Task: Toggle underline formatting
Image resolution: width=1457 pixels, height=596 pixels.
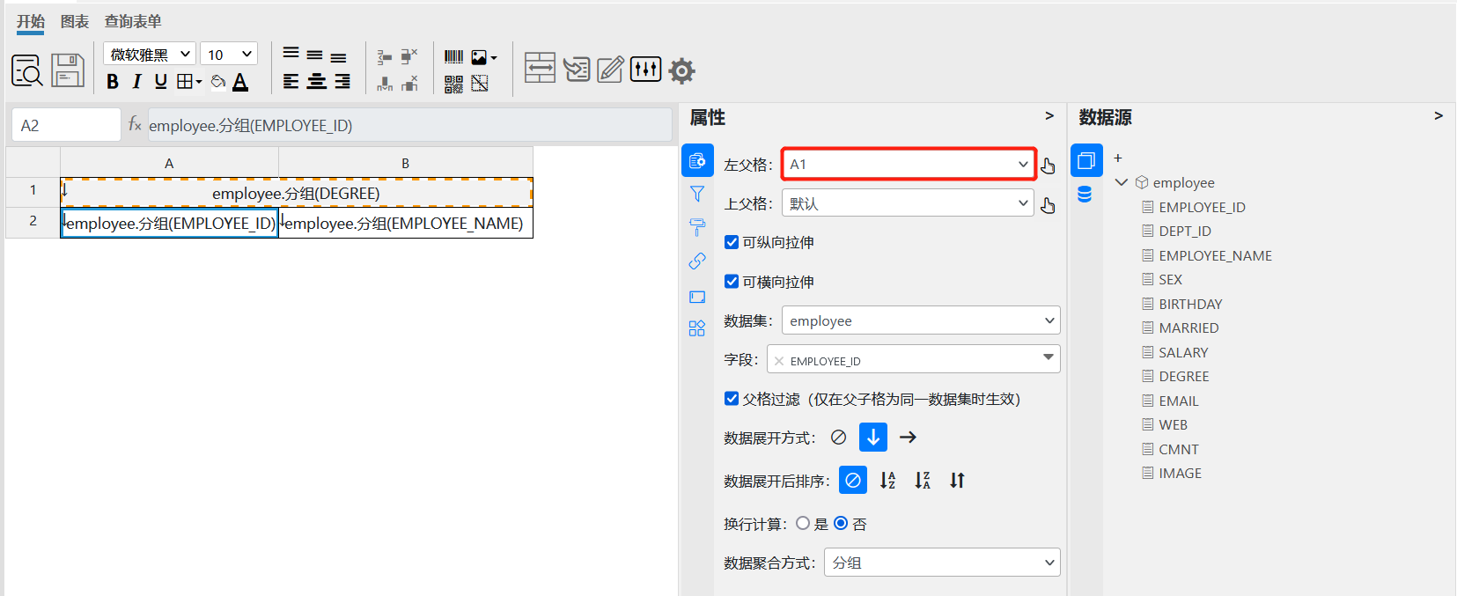Action: click(x=160, y=82)
